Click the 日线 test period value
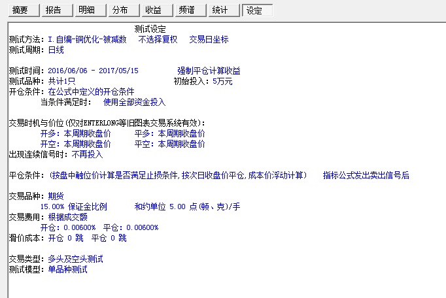Screen dimensions: 446x298 point(56,50)
